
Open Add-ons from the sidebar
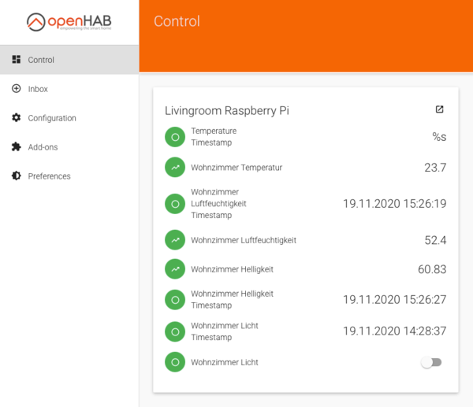[x=43, y=147]
